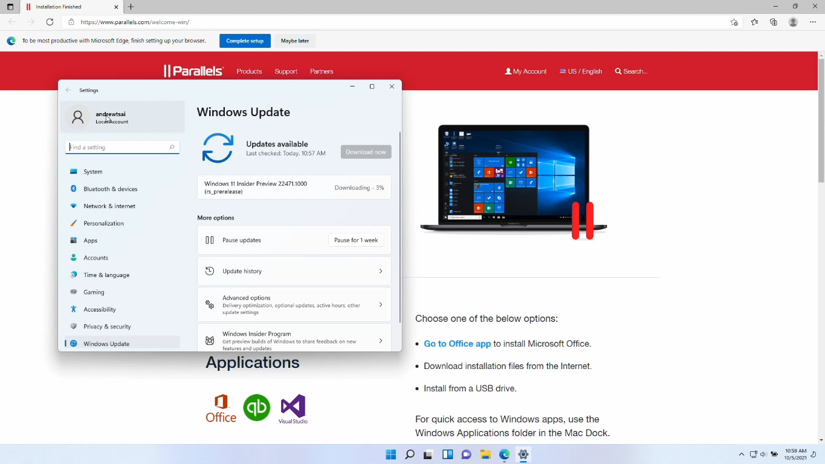Open the US / English language selector
The height and width of the screenshot is (464, 825).
click(x=581, y=71)
